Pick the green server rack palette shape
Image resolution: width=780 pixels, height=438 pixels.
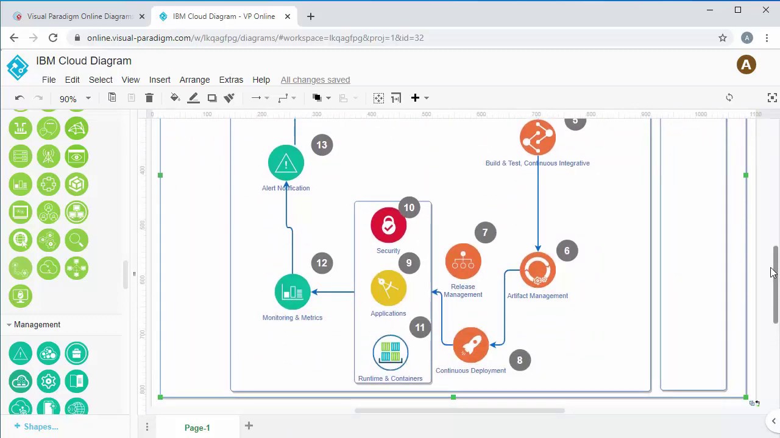click(x=20, y=156)
